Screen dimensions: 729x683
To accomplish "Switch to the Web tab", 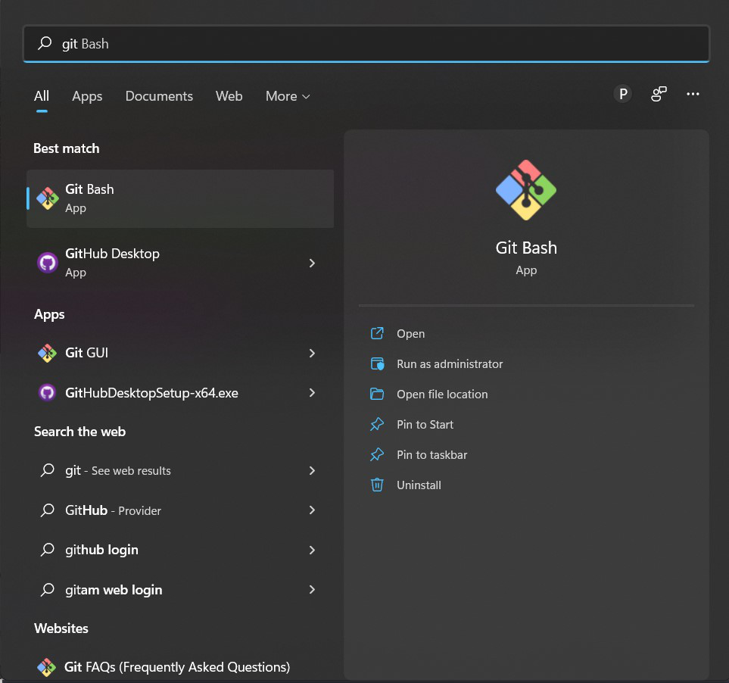I will 229,96.
